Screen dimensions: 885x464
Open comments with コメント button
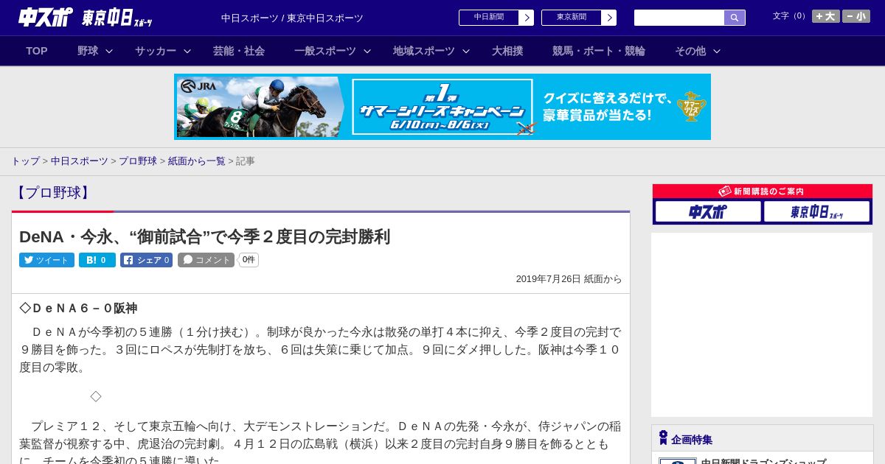click(x=206, y=260)
